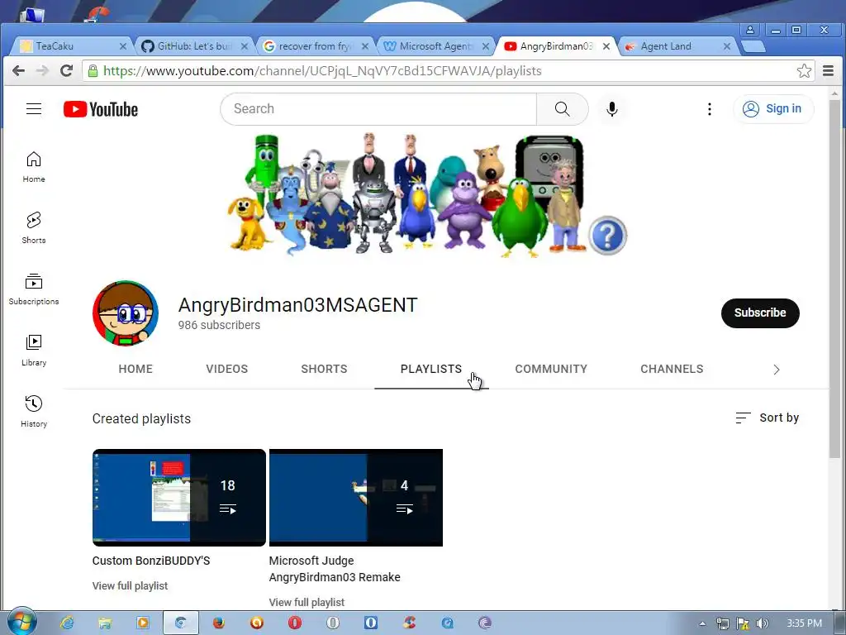846x635 pixels.
Task: Subscribe to AngryBirdman03MSAGENT
Action: click(760, 313)
